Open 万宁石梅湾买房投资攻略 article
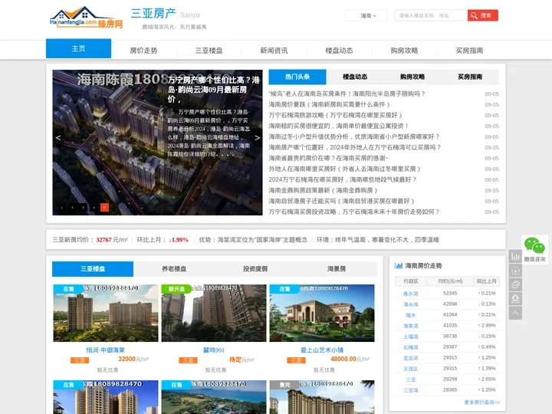The image size is (552, 414). tap(353, 212)
